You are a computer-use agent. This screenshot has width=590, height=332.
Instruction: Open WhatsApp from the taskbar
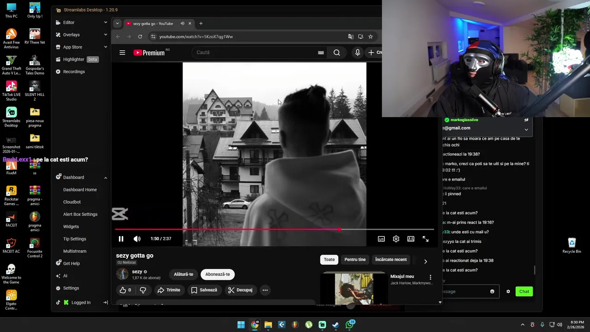[350, 325]
